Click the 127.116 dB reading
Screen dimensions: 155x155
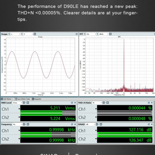(140, 130)
